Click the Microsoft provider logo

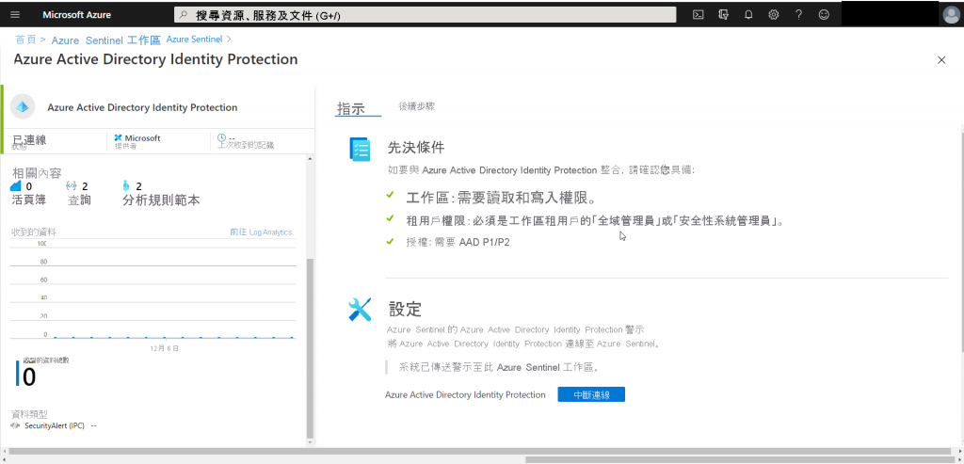click(x=118, y=137)
